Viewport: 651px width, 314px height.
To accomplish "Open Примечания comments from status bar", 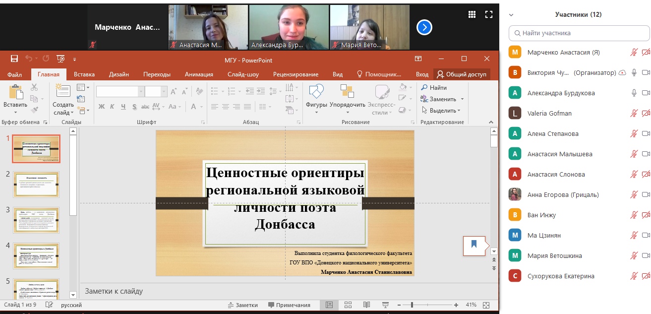I will [x=289, y=305].
